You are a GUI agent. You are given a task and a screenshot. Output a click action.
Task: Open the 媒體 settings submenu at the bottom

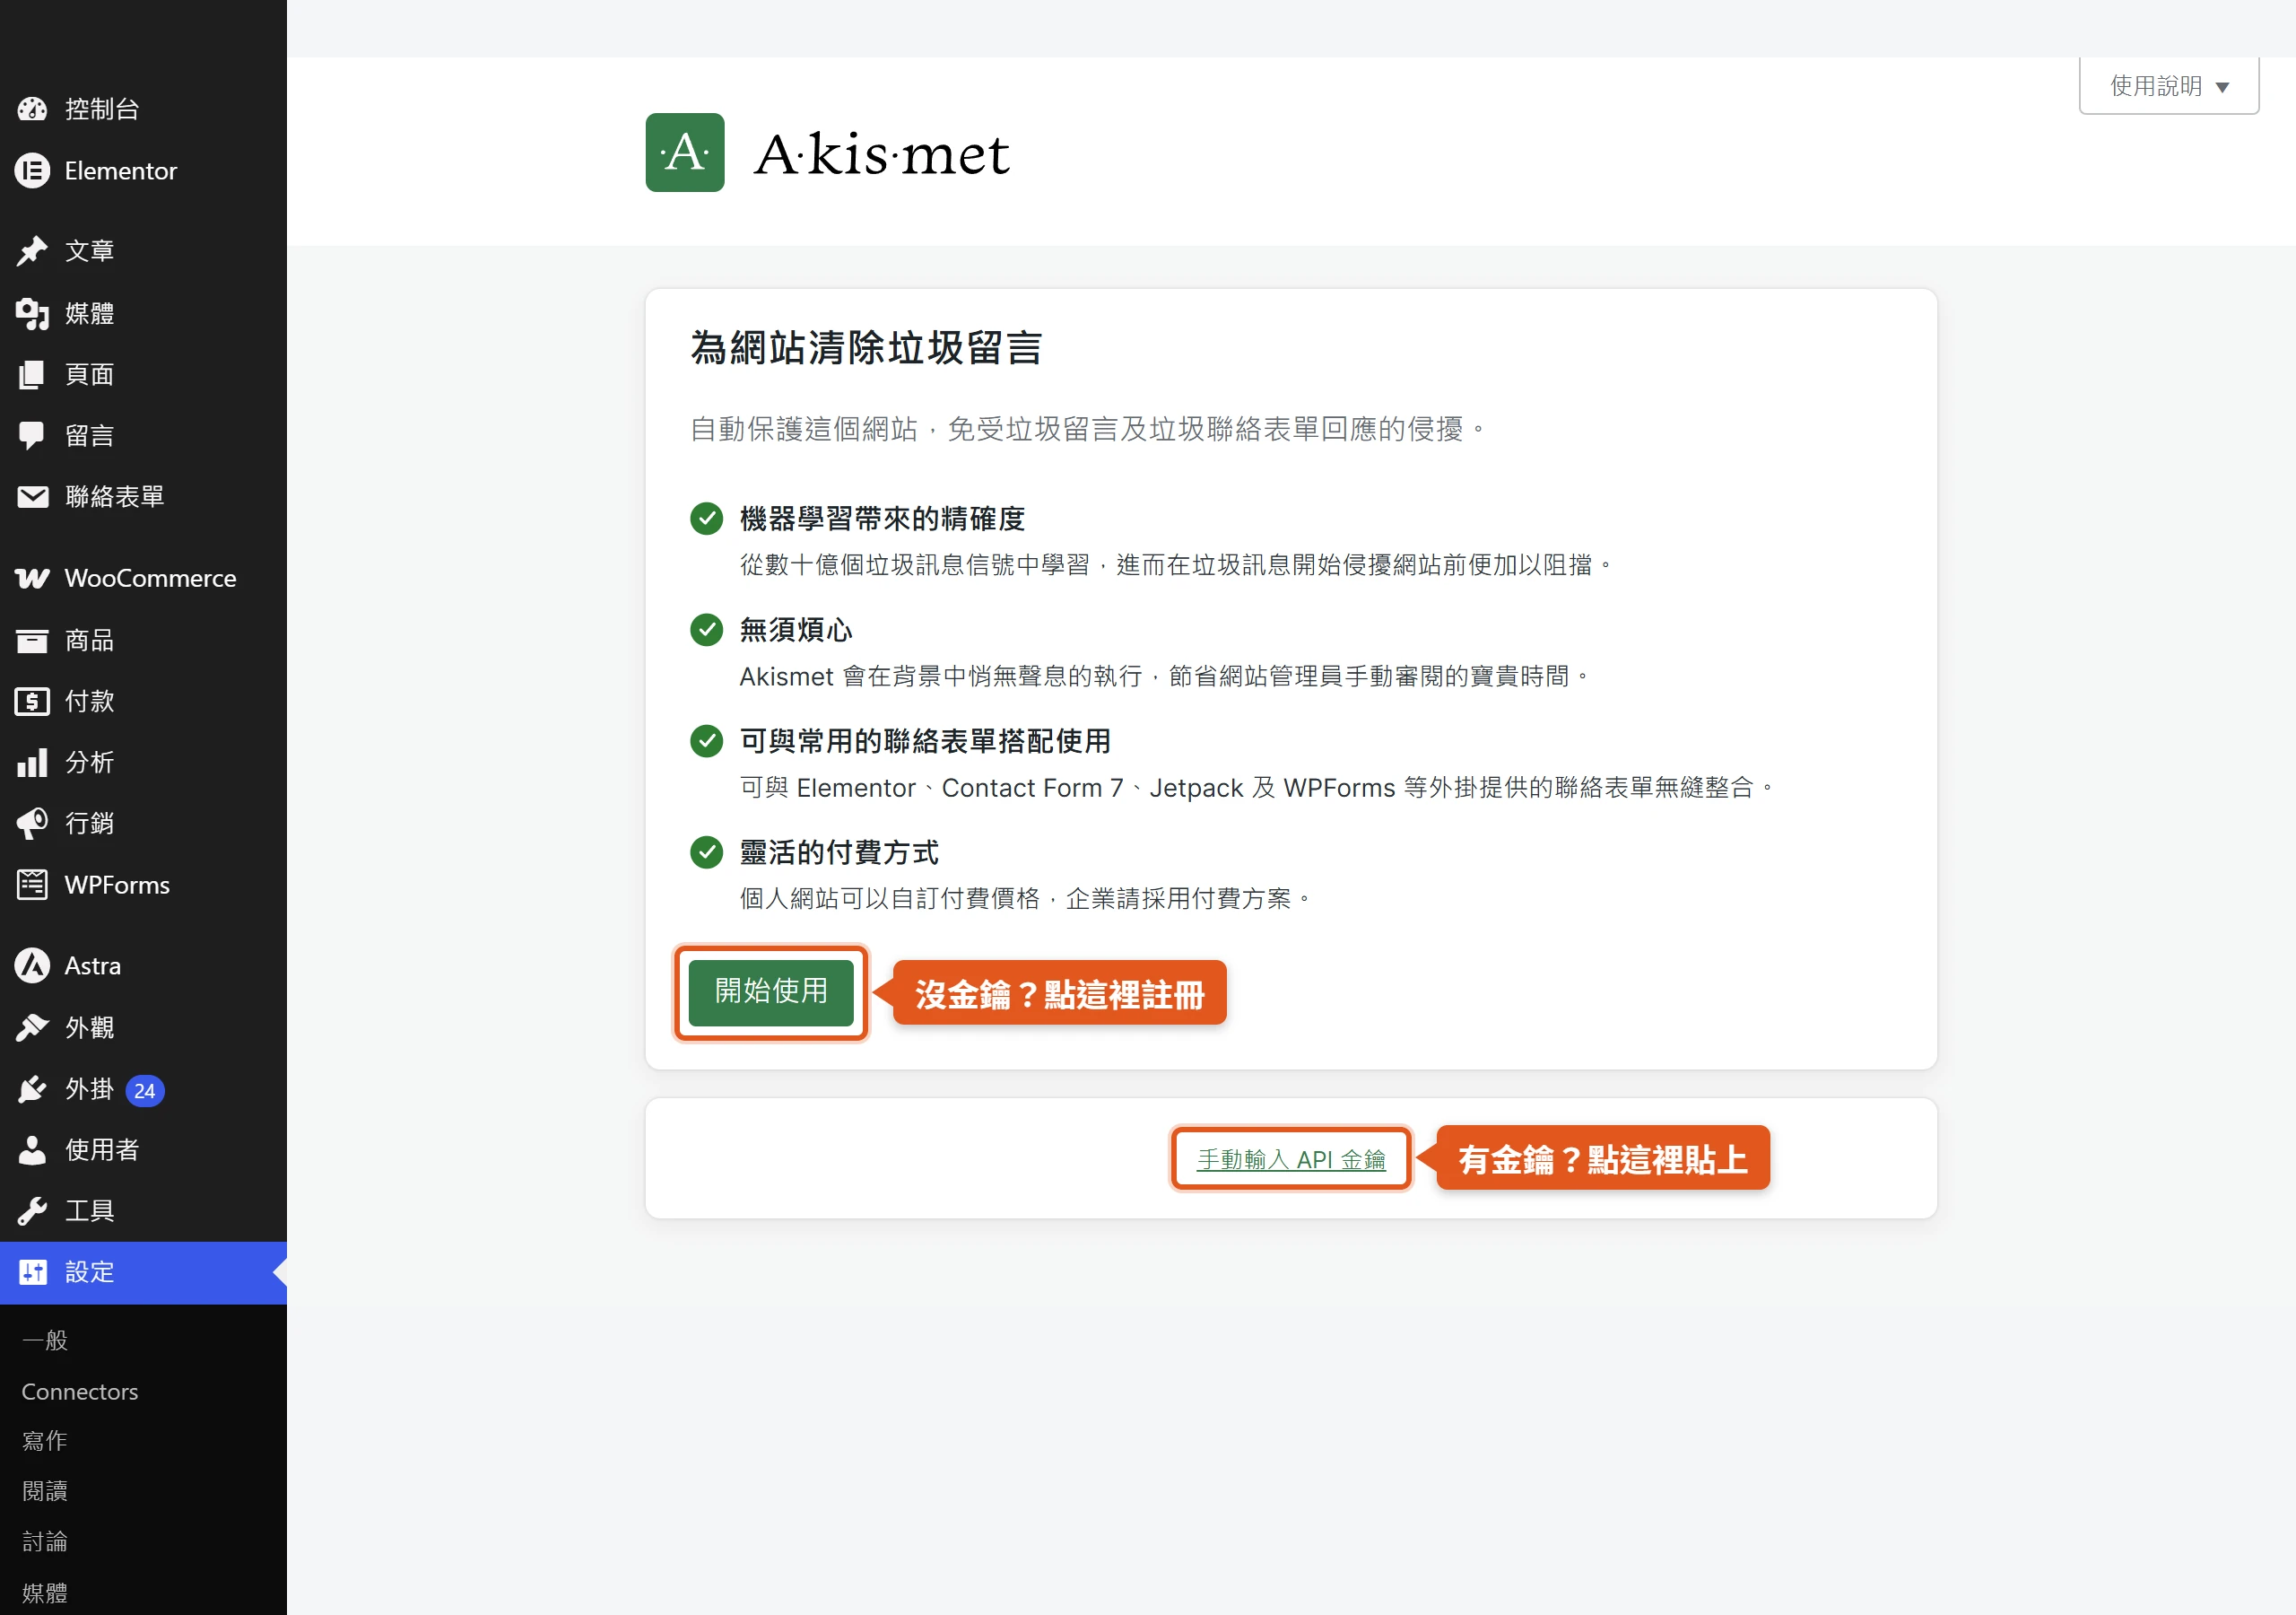tap(45, 1592)
